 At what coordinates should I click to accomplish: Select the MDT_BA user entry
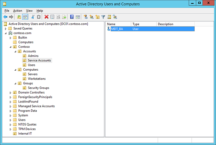click(117, 29)
